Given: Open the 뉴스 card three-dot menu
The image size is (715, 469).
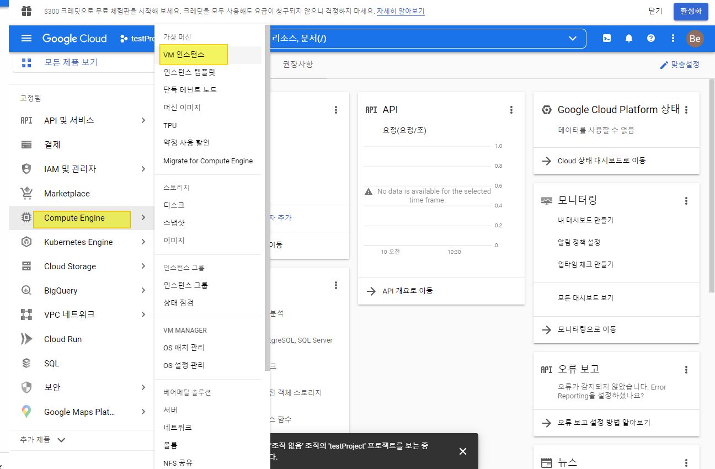Looking at the screenshot, I should coord(686,463).
